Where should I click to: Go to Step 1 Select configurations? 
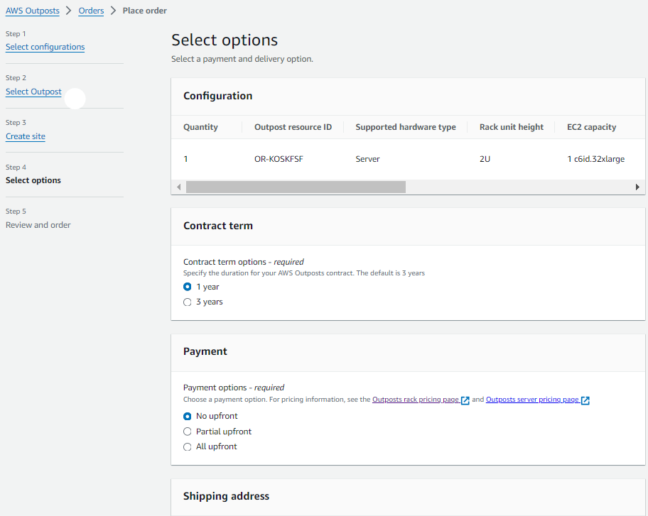(45, 47)
